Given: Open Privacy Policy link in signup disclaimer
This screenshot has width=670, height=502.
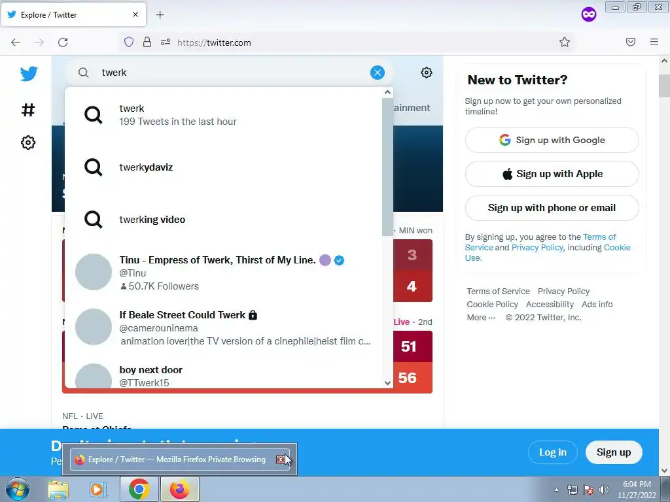Looking at the screenshot, I should pos(537,248).
